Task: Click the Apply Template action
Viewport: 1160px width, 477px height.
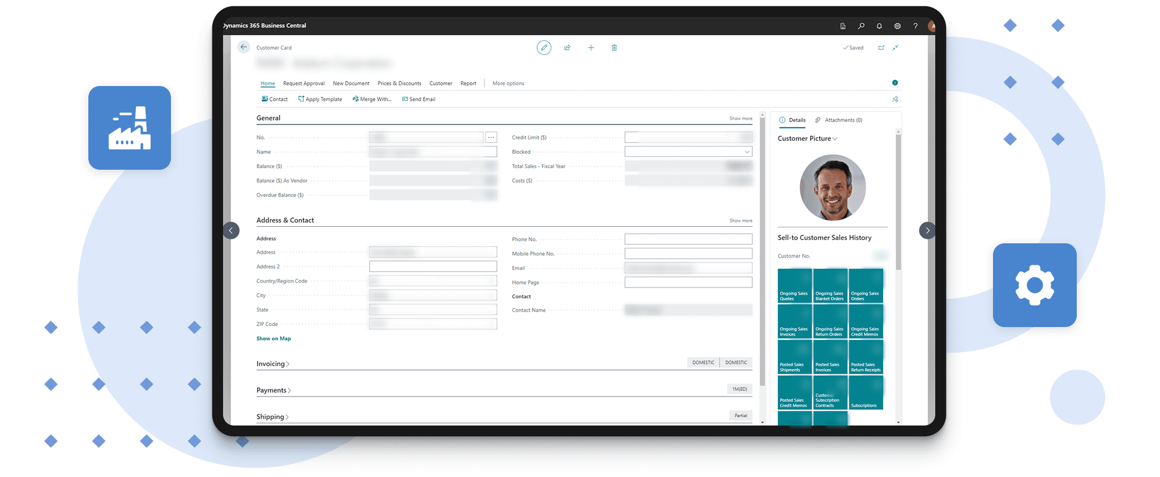Action: click(x=320, y=100)
